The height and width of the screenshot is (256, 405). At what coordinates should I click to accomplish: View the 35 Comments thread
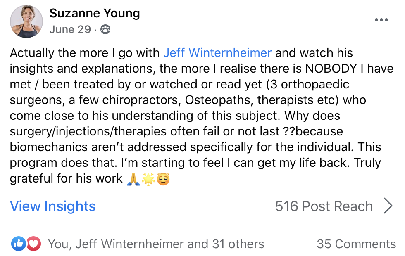[356, 244]
